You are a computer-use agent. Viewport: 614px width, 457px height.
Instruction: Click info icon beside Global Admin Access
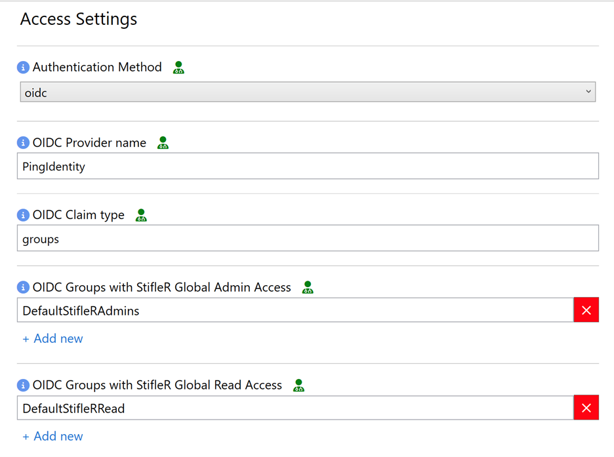(24, 287)
